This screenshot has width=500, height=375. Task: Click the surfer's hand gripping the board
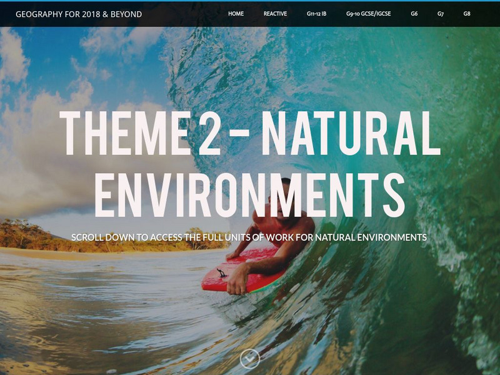coord(237,281)
